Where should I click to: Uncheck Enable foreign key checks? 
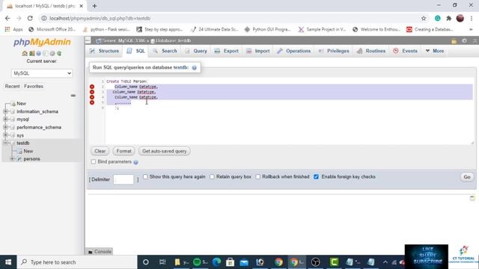pos(316,177)
